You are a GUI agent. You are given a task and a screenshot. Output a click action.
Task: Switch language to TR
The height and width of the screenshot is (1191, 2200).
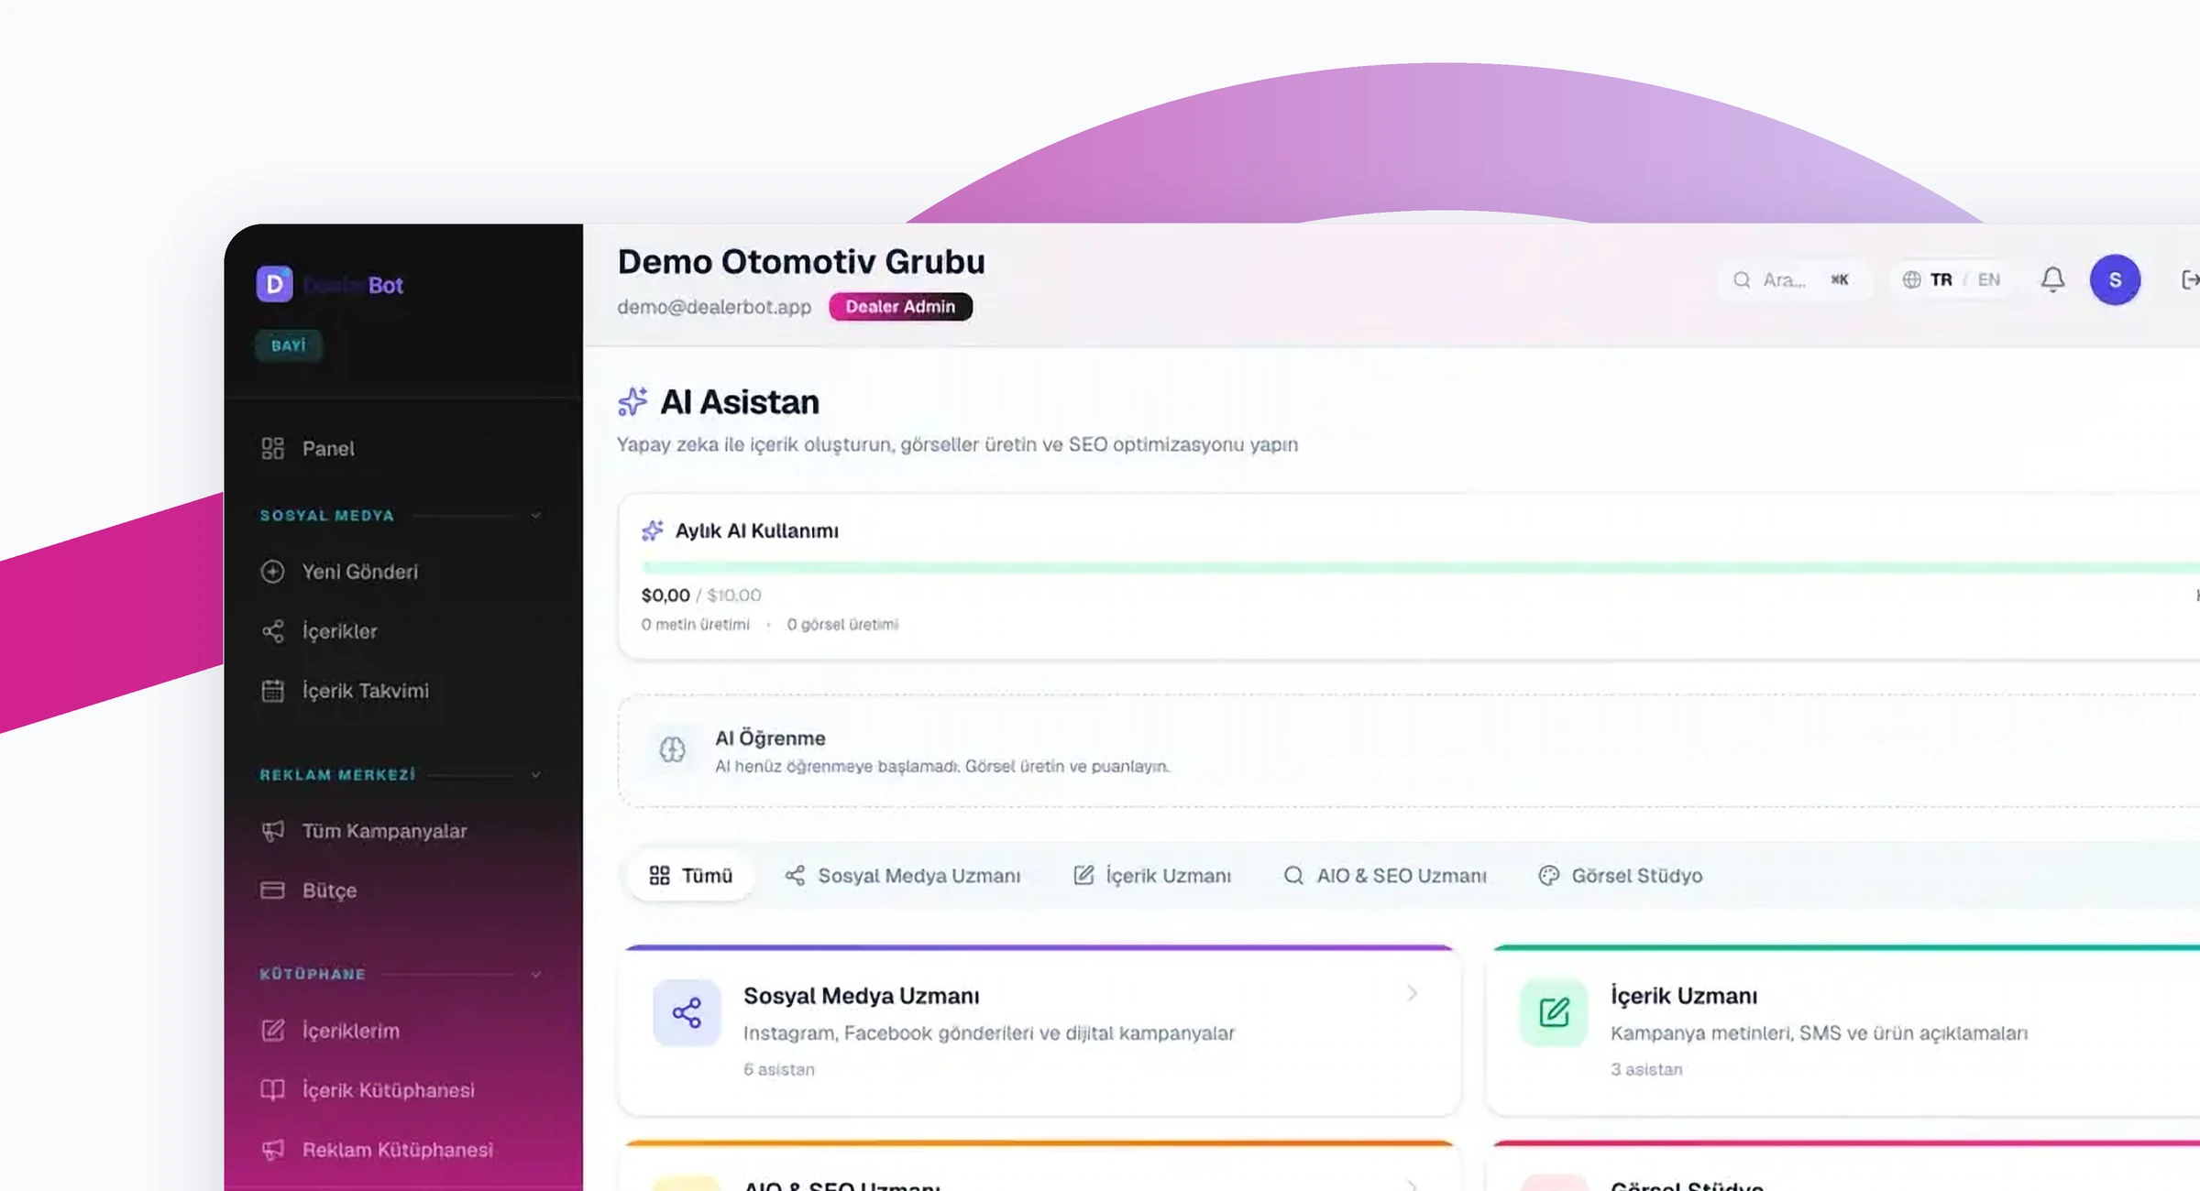1941,279
